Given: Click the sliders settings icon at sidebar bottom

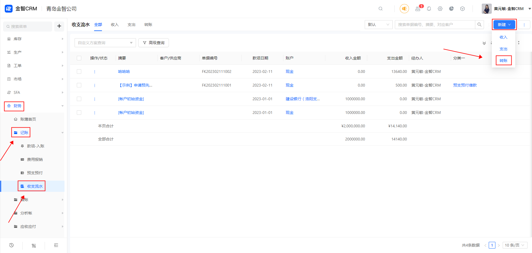Looking at the screenshot, I should 34,245.
